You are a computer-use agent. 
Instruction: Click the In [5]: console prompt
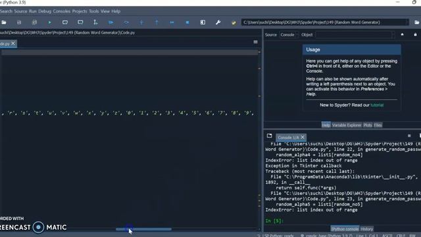pyautogui.click(x=274, y=221)
